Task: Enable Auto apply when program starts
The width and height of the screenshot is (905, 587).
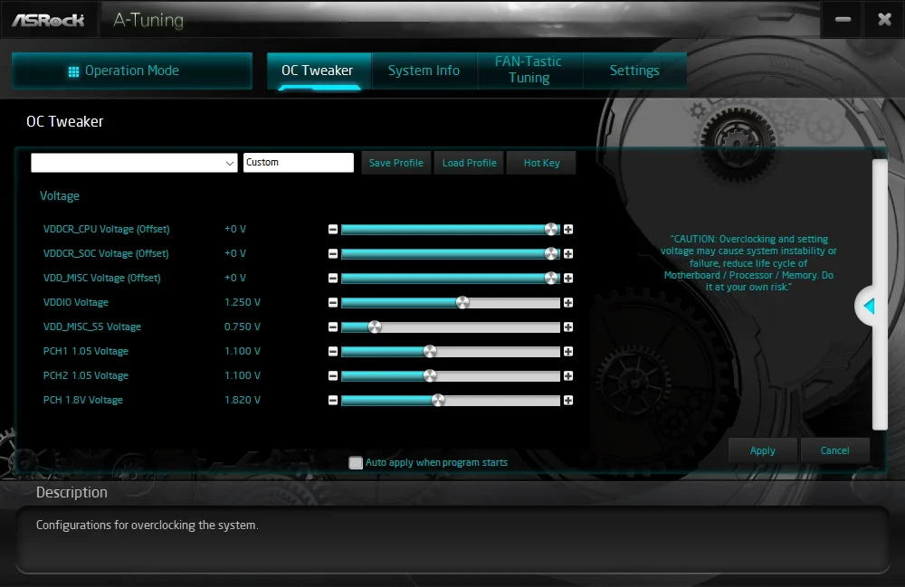Action: 356,462
